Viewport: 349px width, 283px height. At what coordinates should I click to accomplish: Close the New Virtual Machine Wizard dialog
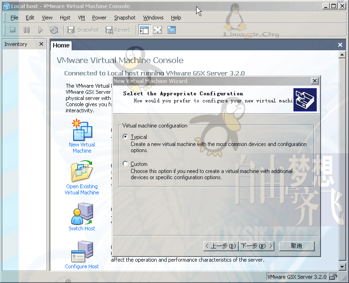tap(315, 81)
